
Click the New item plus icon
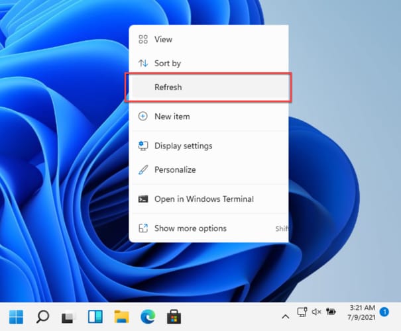(143, 117)
